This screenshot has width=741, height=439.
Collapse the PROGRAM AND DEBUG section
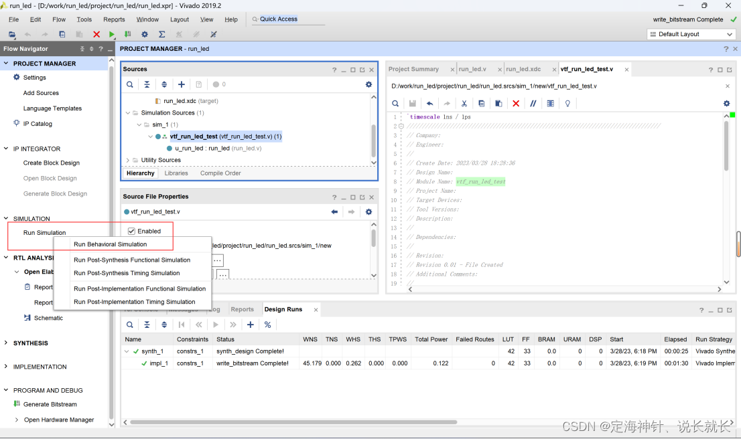tap(5, 390)
